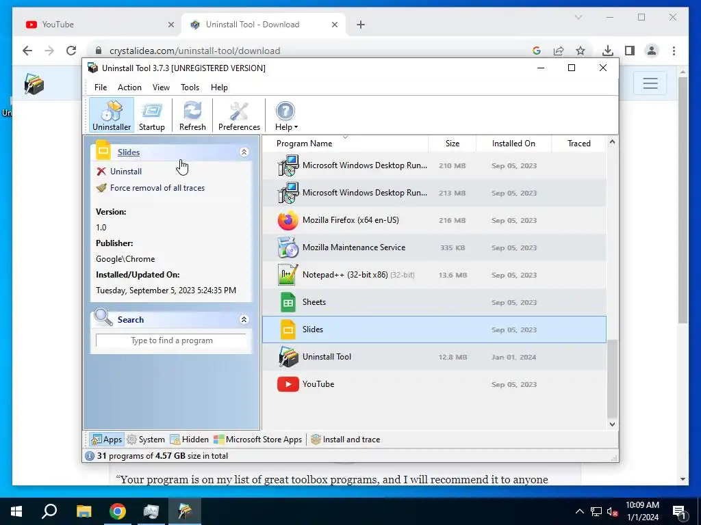Select the Uninstaller toolbar button
The height and width of the screenshot is (525, 701).
(112, 115)
